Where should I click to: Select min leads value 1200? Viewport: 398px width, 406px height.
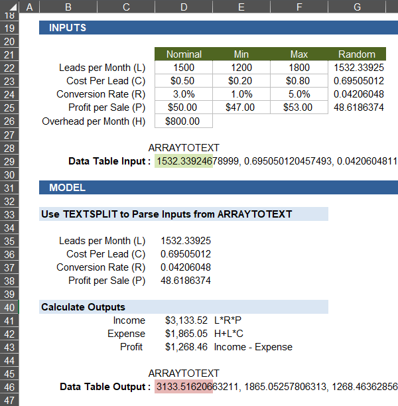pyautogui.click(x=241, y=68)
